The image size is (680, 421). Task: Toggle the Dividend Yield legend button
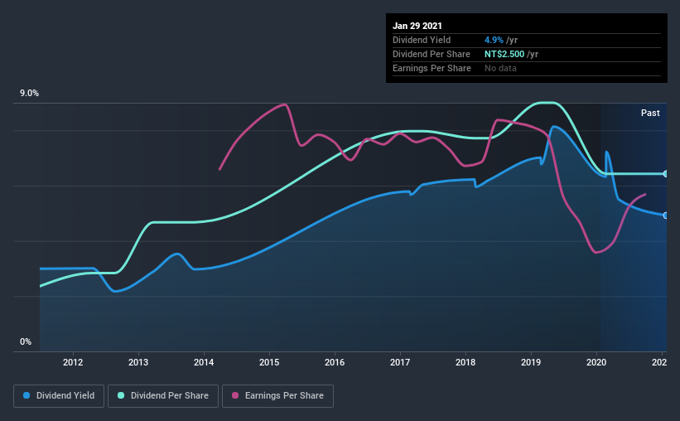coord(59,396)
